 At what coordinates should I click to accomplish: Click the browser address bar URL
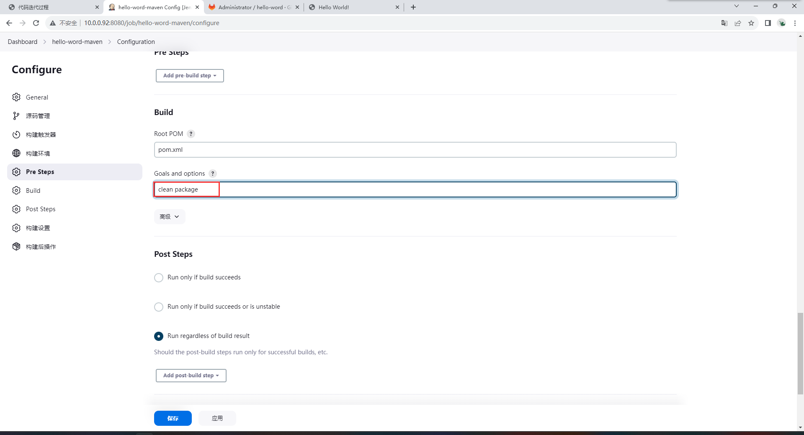152,23
